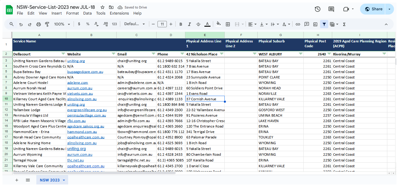397x186 pixels.
Task: Click the Print icon
Action: coord(38,24)
